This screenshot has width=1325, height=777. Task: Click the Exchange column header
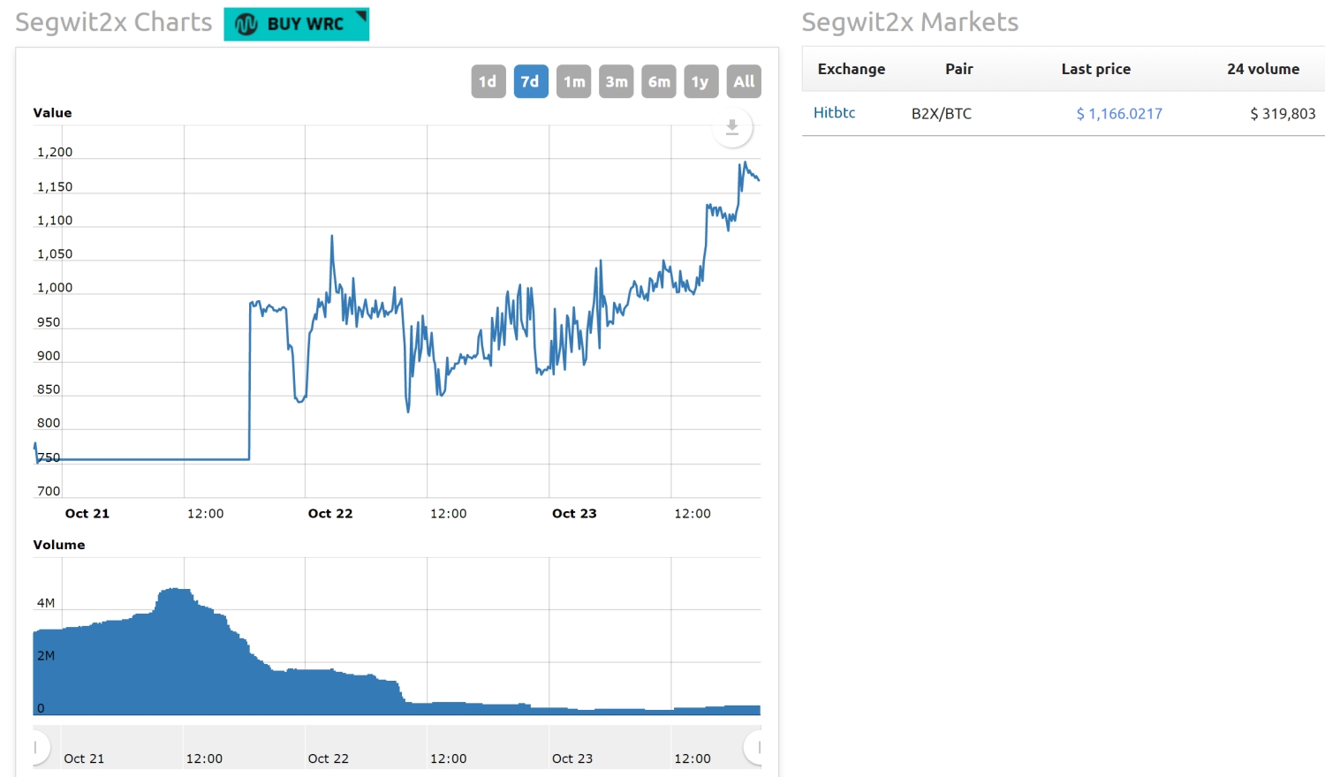click(852, 69)
